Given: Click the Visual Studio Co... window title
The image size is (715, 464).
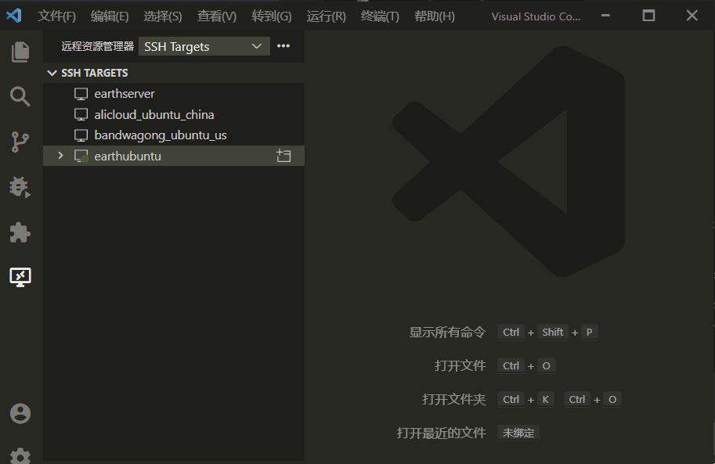Looking at the screenshot, I should 536,16.
